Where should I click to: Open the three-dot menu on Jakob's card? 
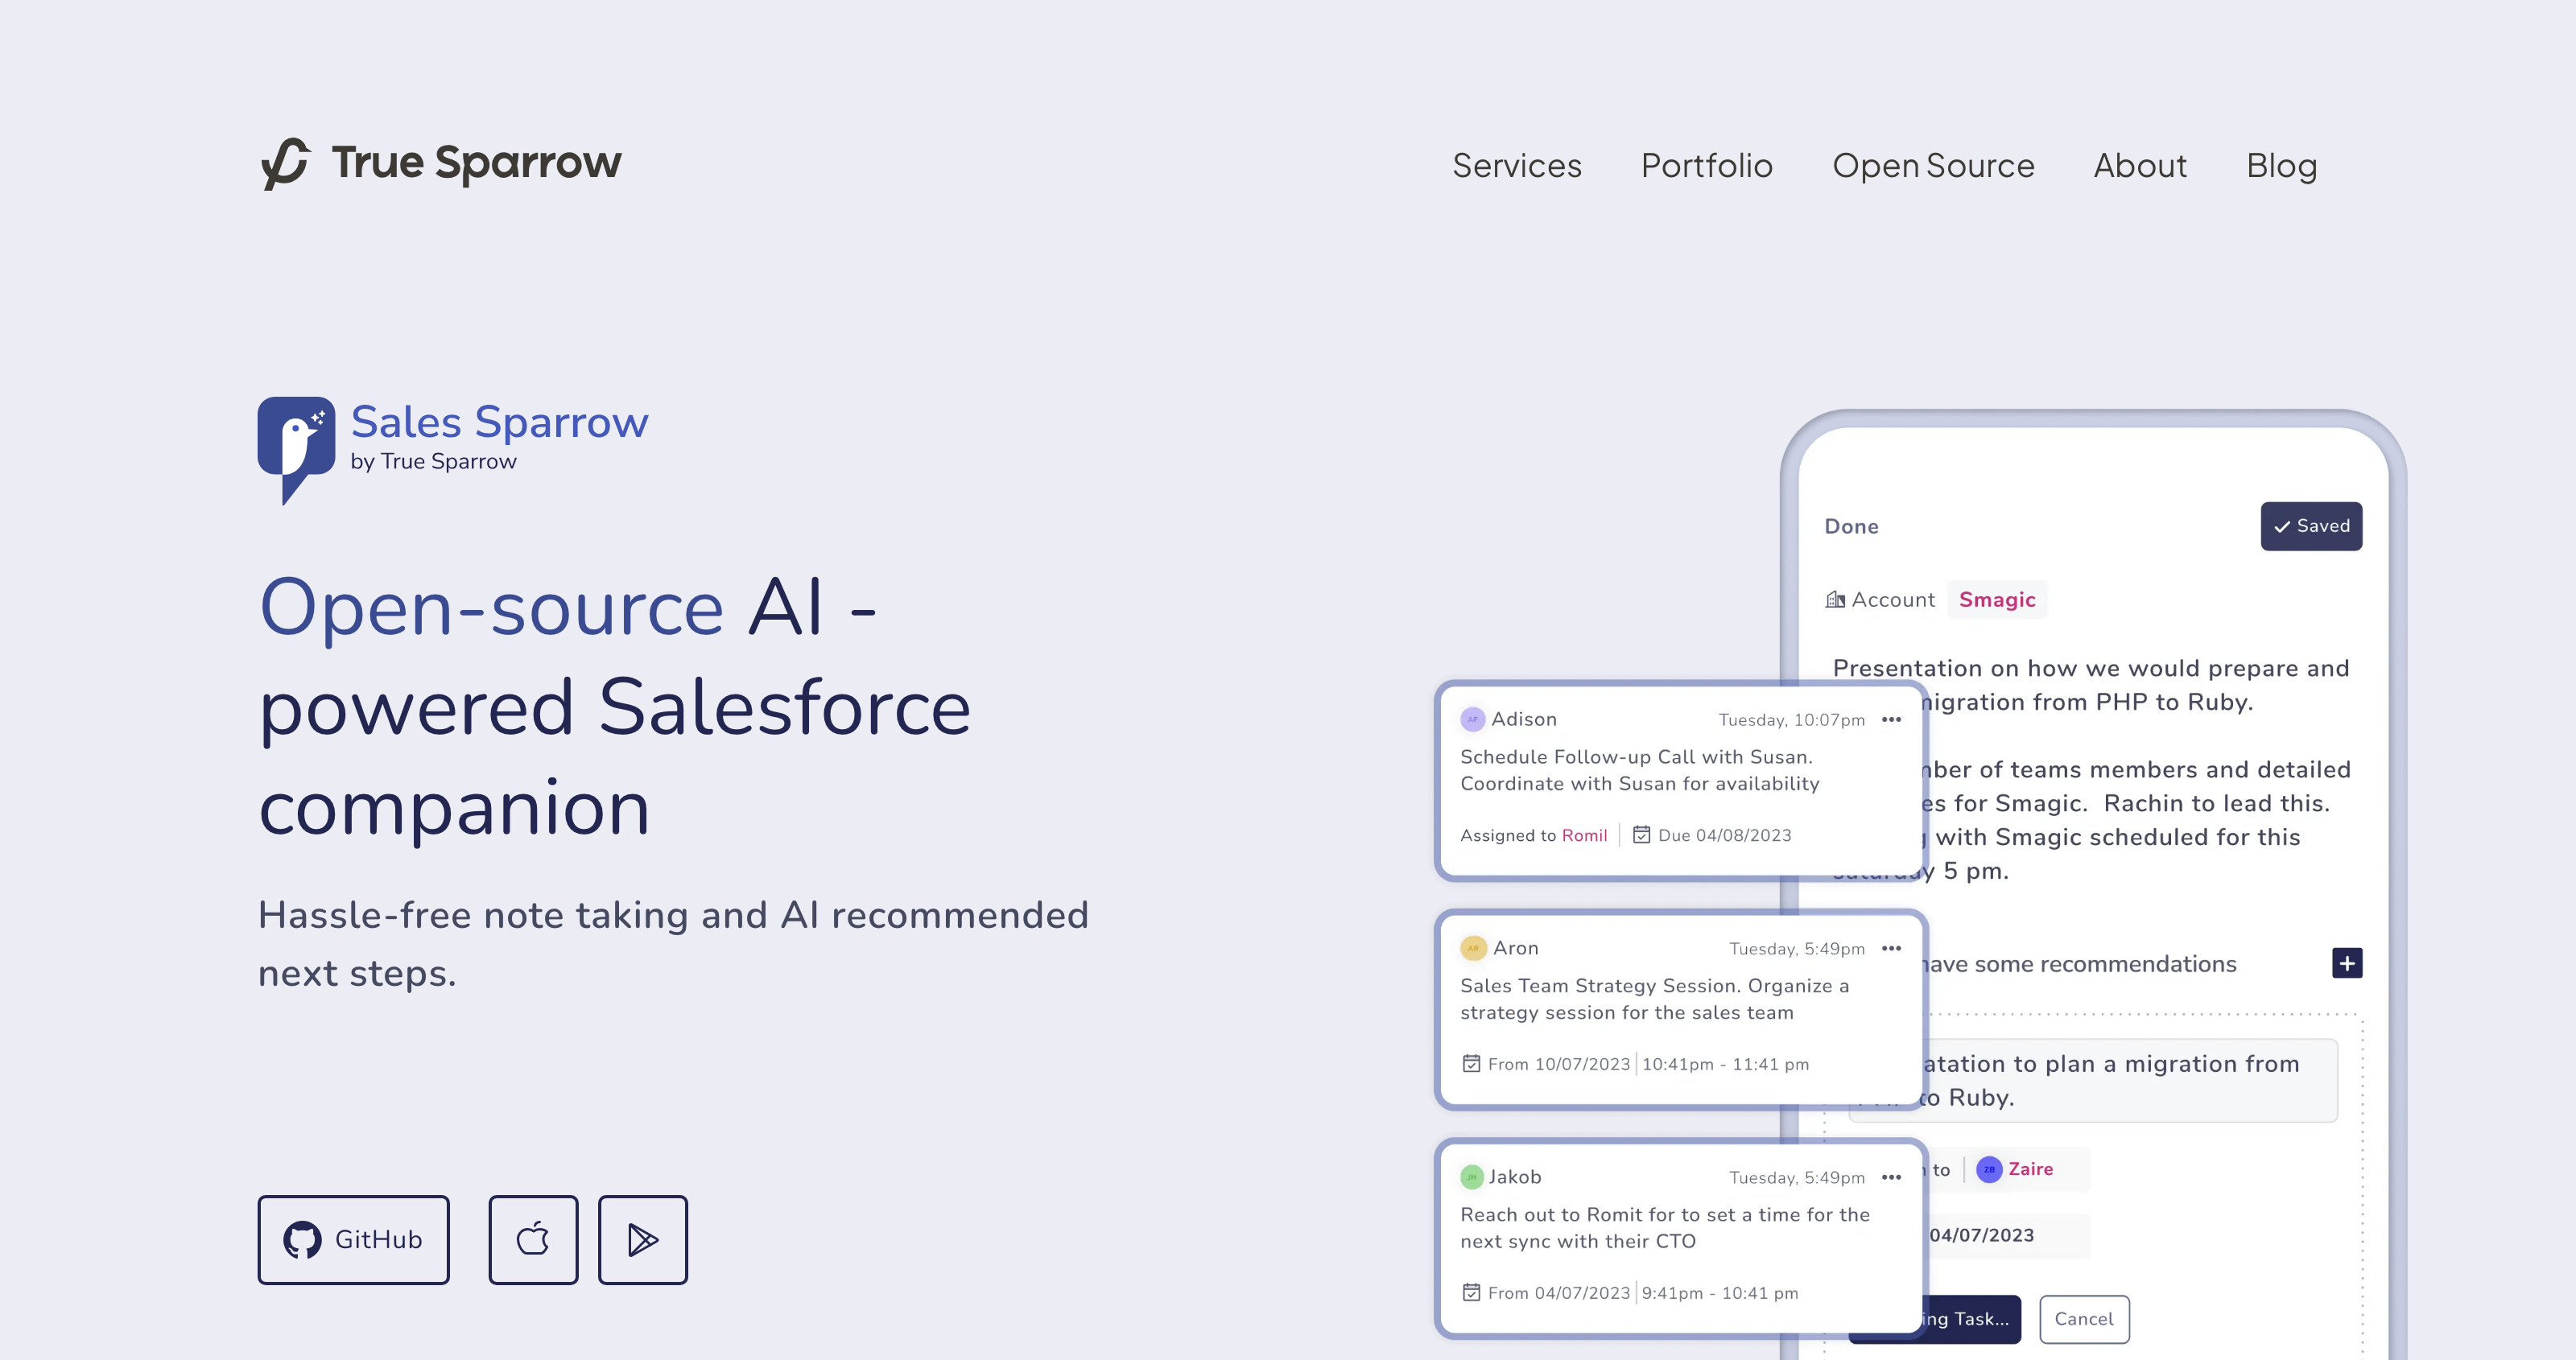pos(1891,1177)
